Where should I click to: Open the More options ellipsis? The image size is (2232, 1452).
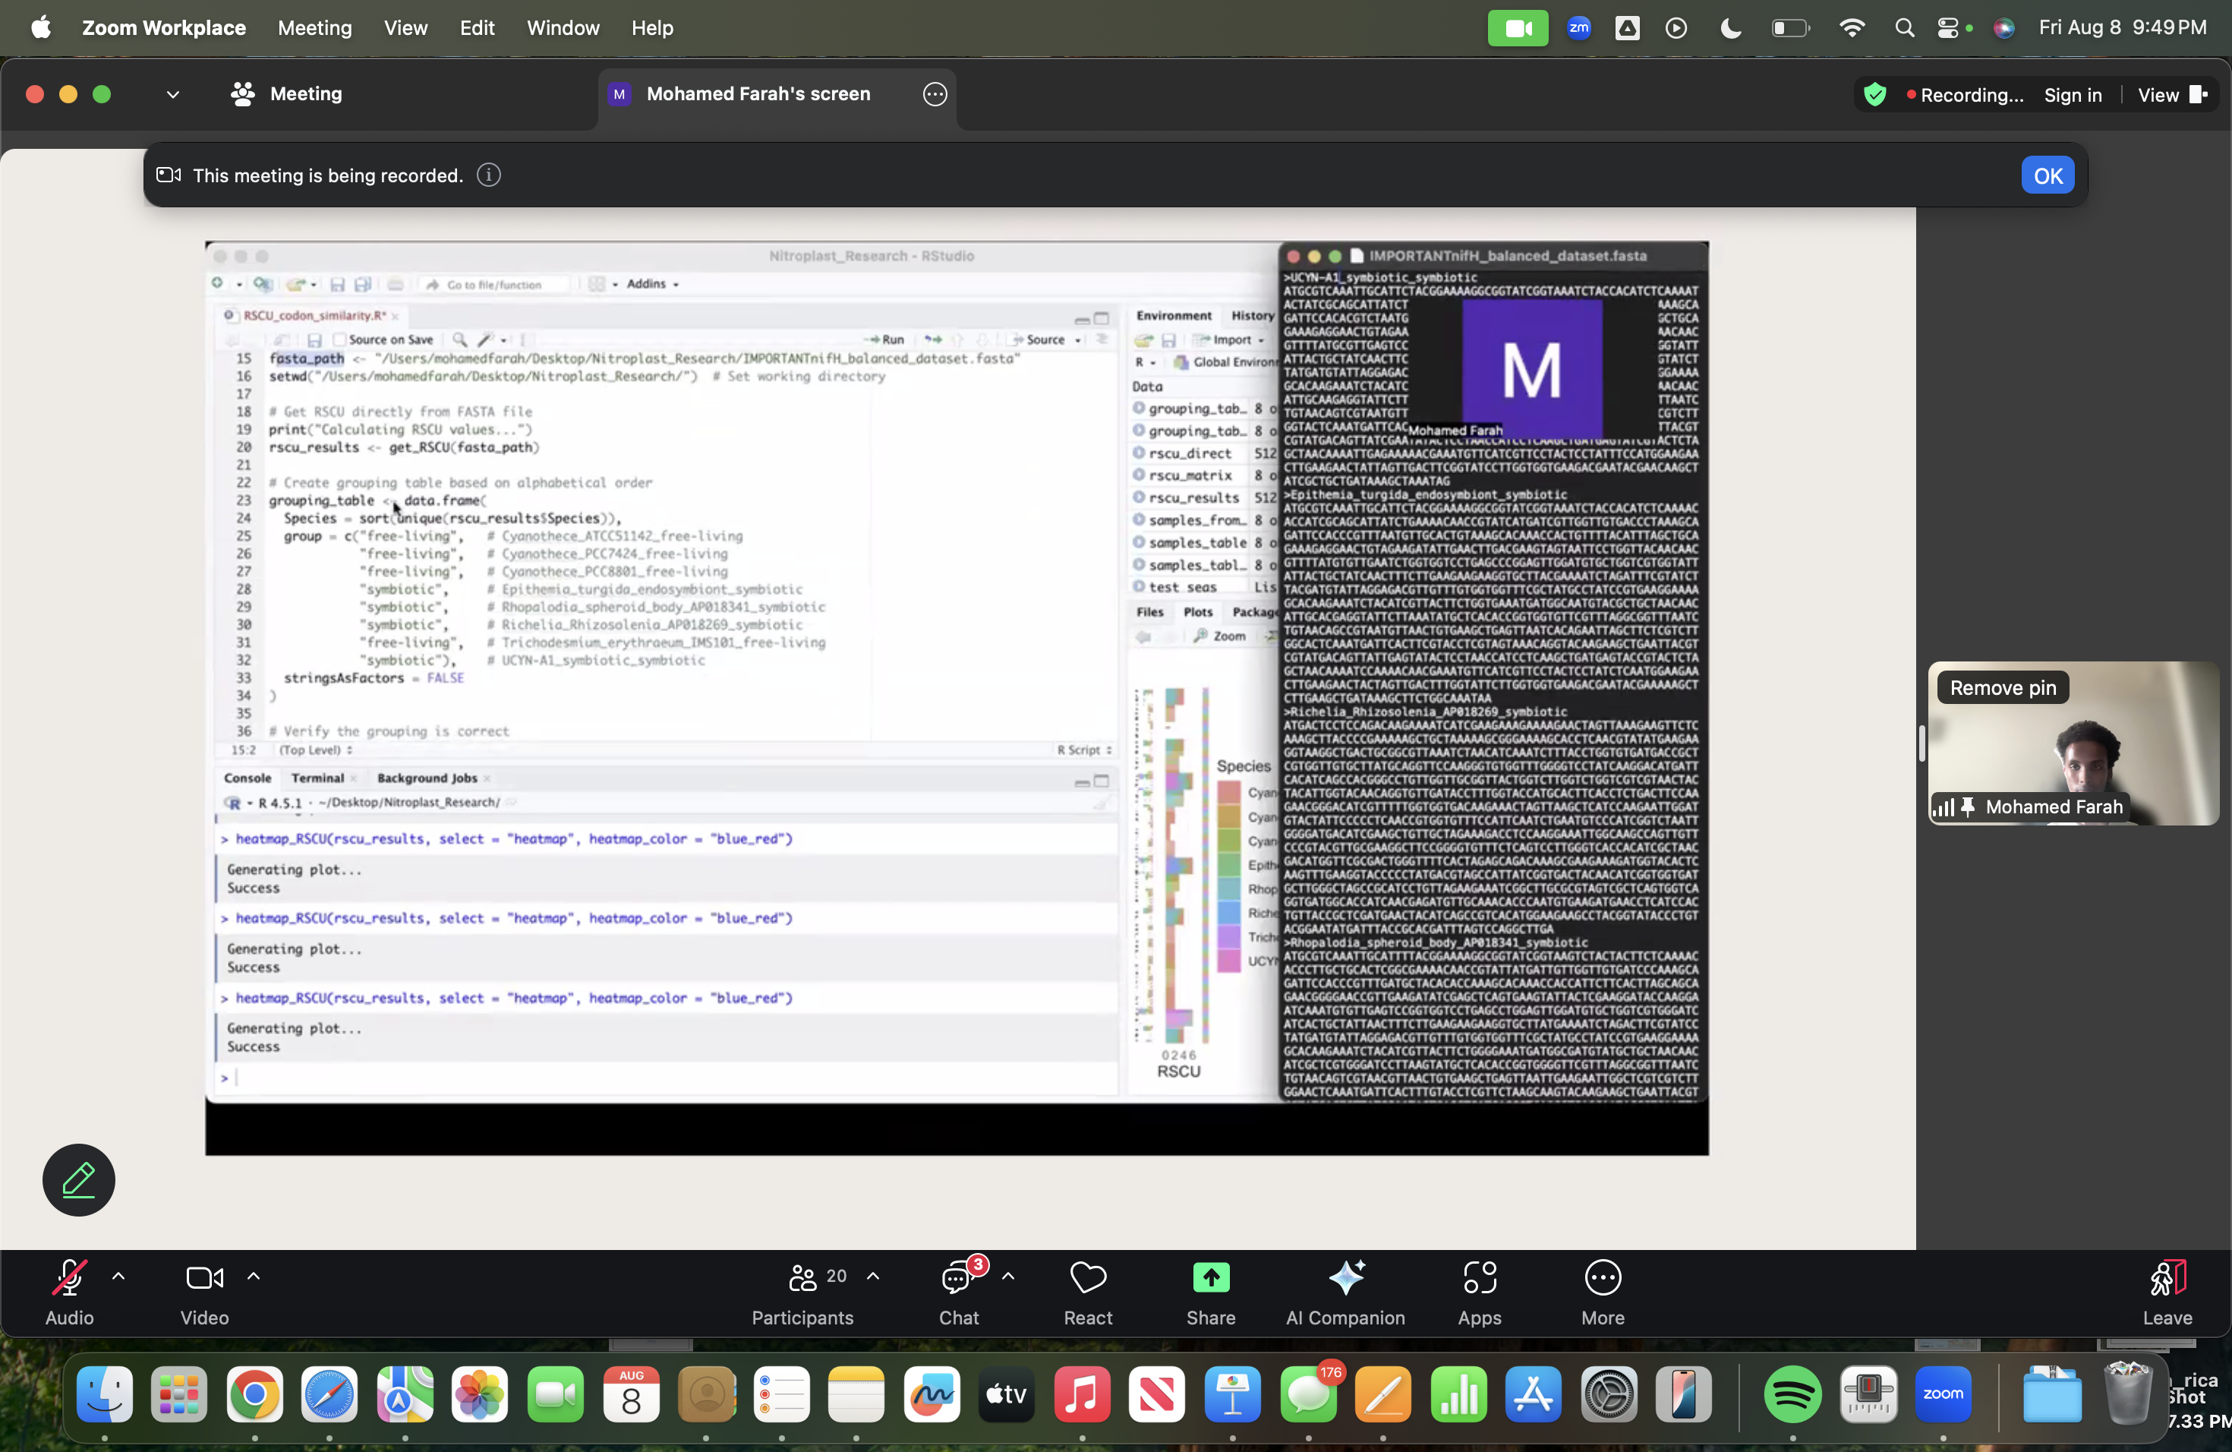click(x=1603, y=1278)
